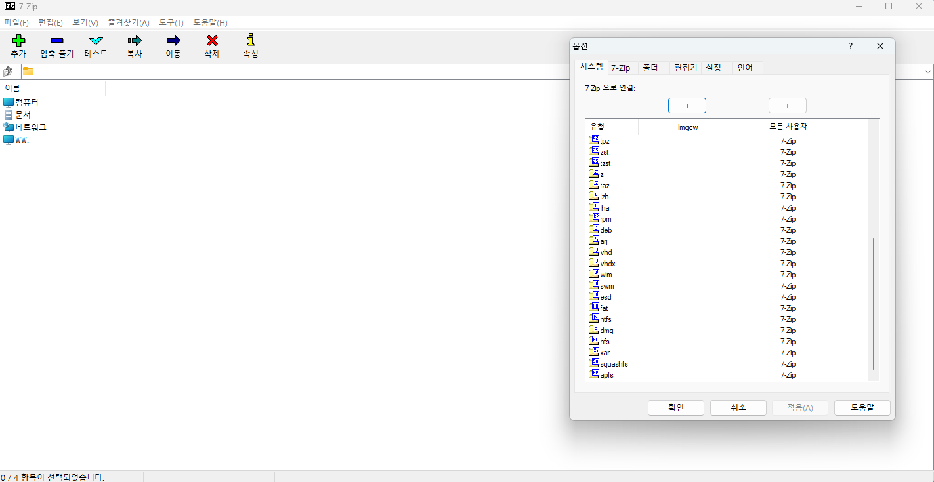Open the View (보기) menu
This screenshot has width=934, height=482.
point(85,22)
